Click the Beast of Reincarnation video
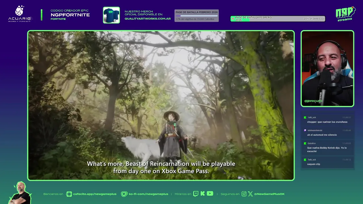This screenshot has height=204, width=363. coord(161,105)
